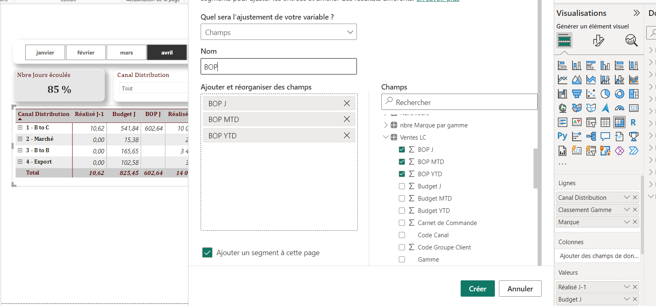Select the treemap visual icon
The height and width of the screenshot is (306, 656).
(634, 94)
